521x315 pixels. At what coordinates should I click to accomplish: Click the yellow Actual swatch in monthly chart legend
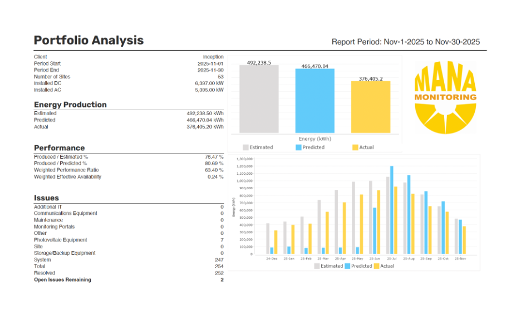(x=376, y=266)
